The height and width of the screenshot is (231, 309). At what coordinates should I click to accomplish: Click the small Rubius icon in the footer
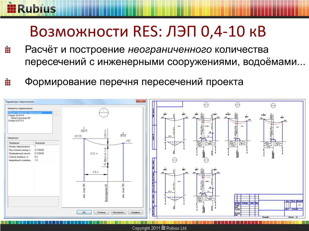(x=163, y=228)
